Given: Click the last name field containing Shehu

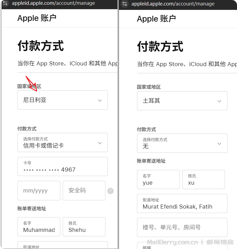Looking at the screenshot, I should pos(84,227).
